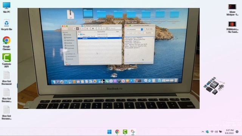242x136 pixels.
Task: Launch Google Chrome from the desktop
Action: [x=6, y=43]
